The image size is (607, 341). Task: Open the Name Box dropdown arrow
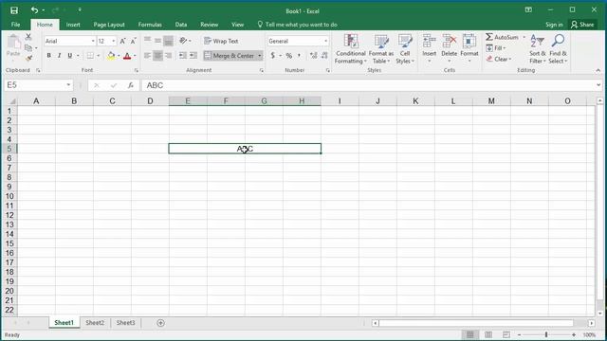68,85
